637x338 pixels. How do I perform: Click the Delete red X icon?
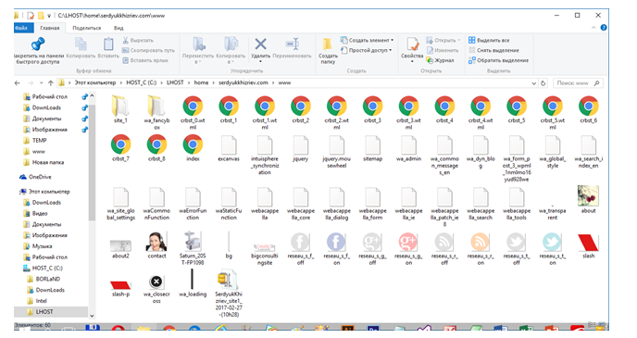click(x=260, y=44)
